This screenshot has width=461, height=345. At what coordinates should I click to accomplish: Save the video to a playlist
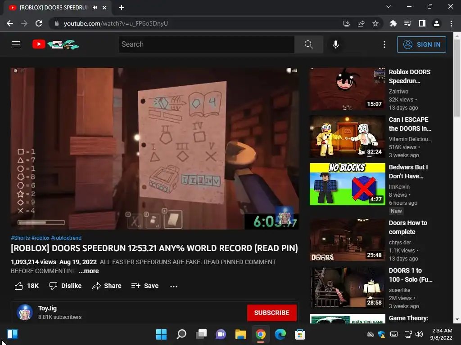pyautogui.click(x=145, y=286)
